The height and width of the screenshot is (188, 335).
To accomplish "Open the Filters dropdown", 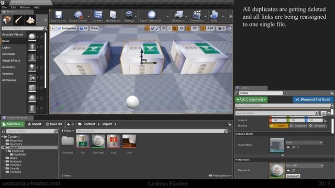I will (68, 131).
